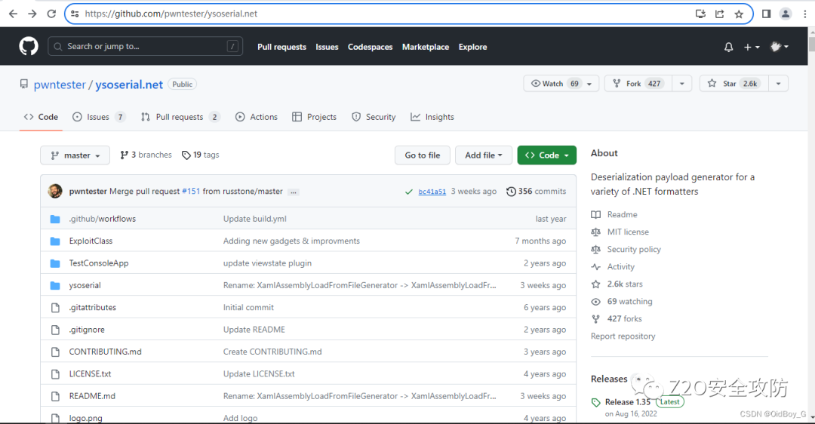Open the README.md file

tap(92, 396)
